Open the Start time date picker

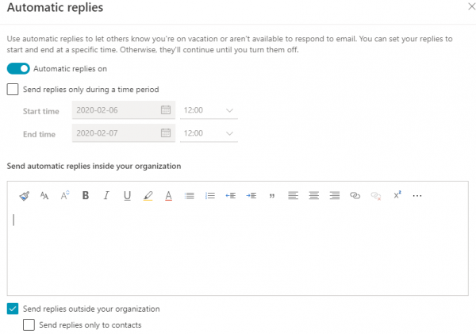click(x=166, y=110)
